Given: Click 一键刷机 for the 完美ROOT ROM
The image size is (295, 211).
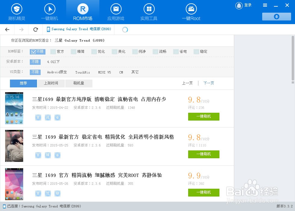Looking at the screenshot, I should 204,192.
